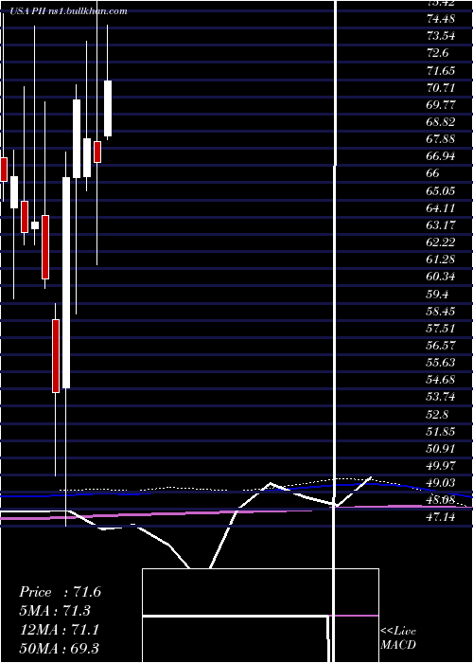The height and width of the screenshot is (663, 473).
Task: Click the 'Price : 71.6' readout
Action: tap(60, 592)
